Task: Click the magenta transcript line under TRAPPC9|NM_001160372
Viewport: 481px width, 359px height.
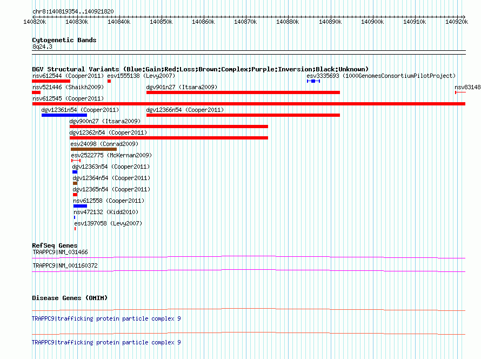Action: [249, 271]
